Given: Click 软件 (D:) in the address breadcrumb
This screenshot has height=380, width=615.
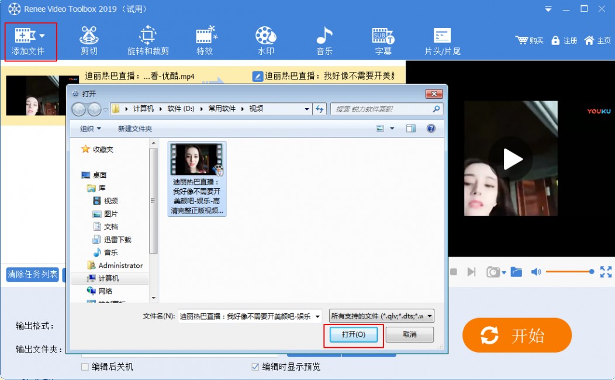Looking at the screenshot, I should tap(181, 109).
